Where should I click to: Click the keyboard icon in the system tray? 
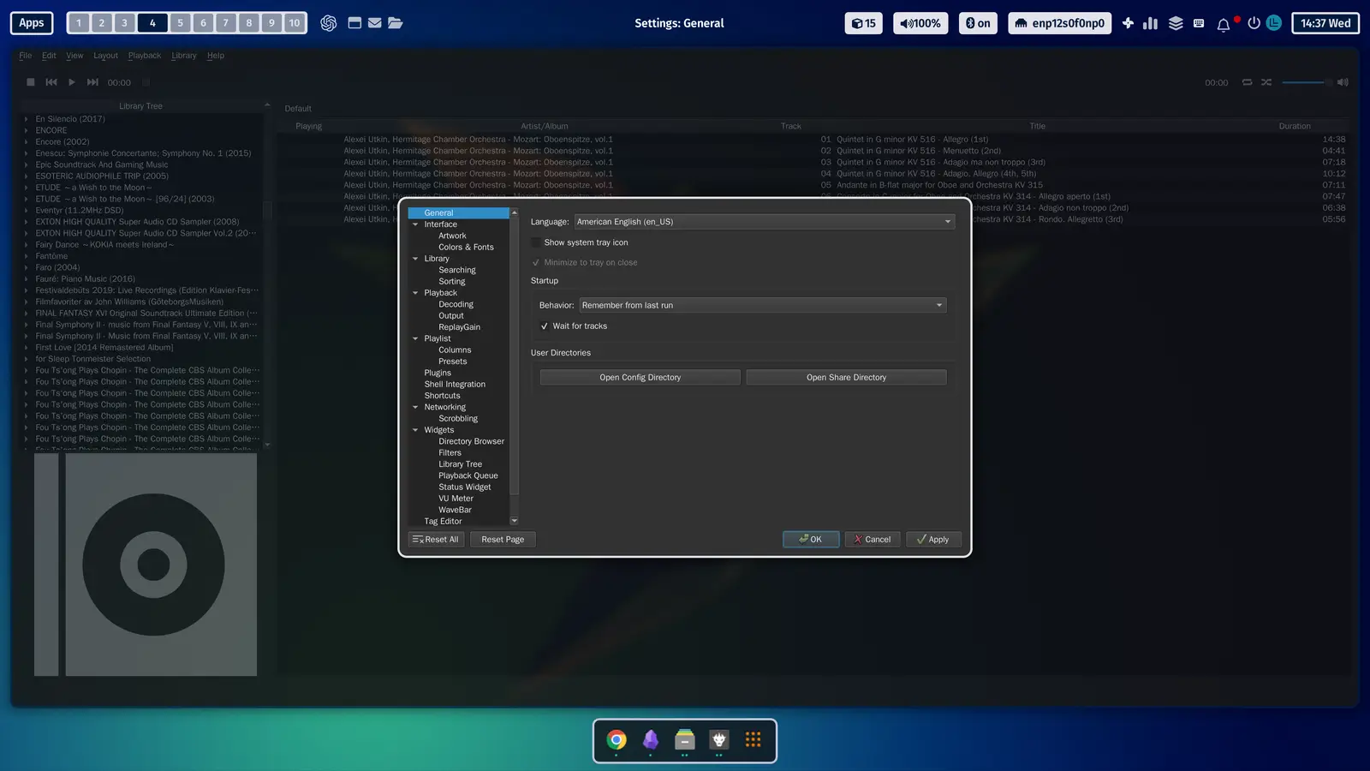(x=1199, y=23)
